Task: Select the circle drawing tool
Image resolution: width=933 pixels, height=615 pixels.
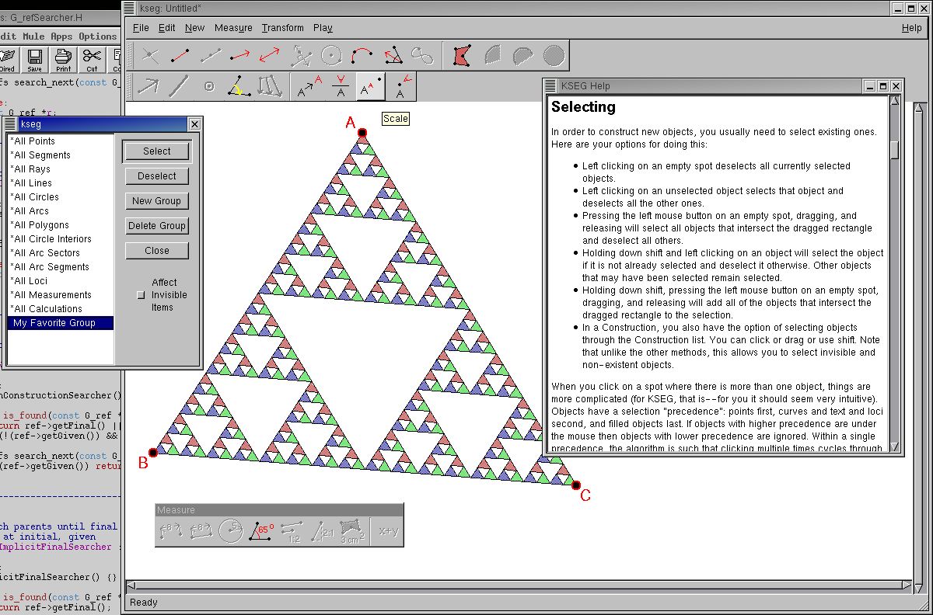Action: 331,55
